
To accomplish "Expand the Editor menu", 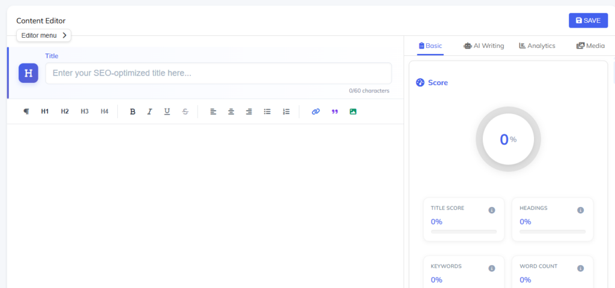I will [x=44, y=35].
